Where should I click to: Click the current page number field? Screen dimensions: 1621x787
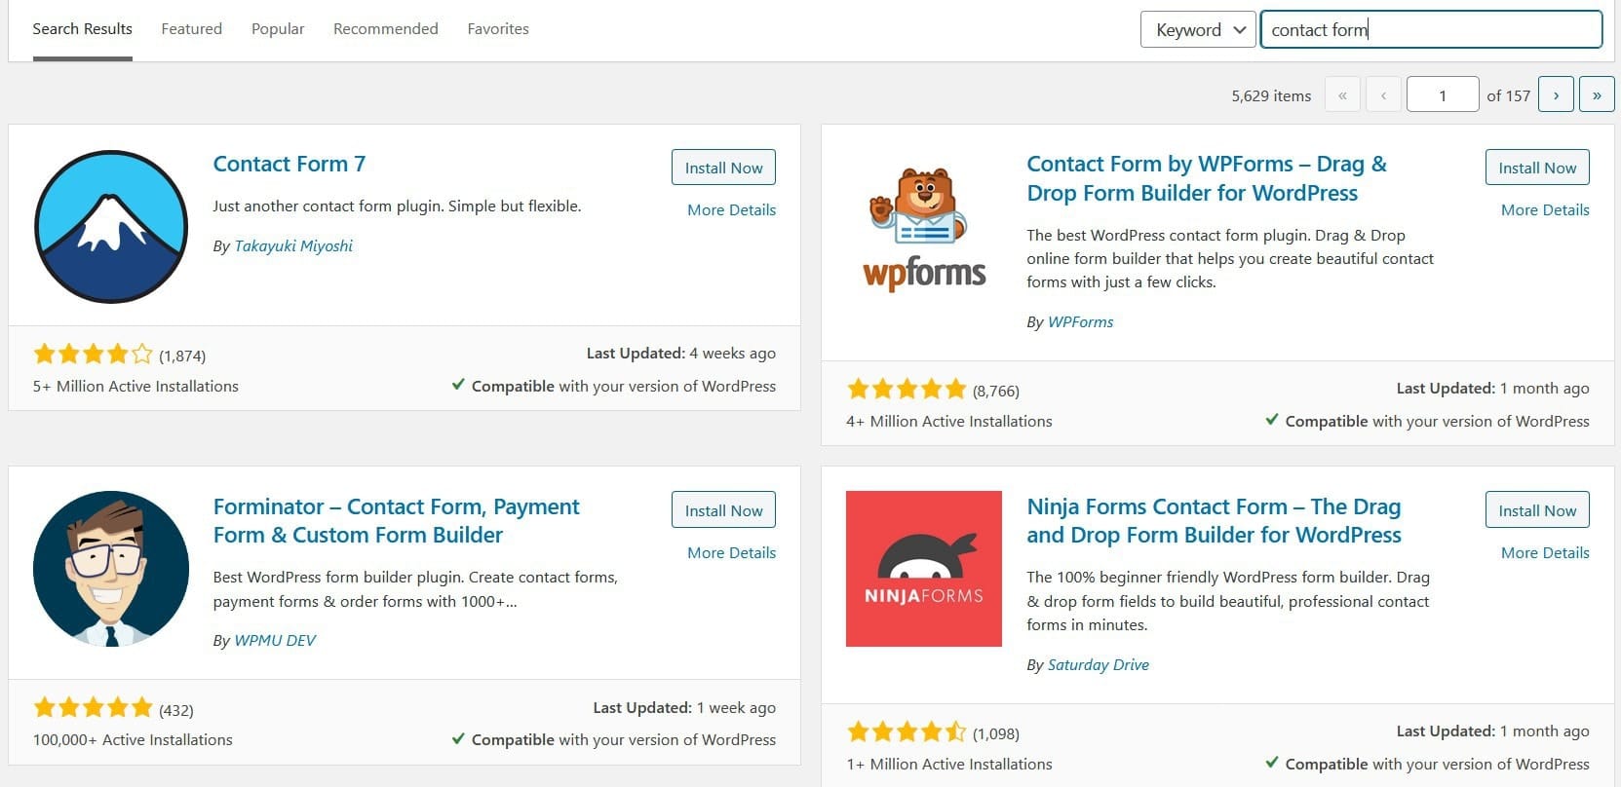1443,95
